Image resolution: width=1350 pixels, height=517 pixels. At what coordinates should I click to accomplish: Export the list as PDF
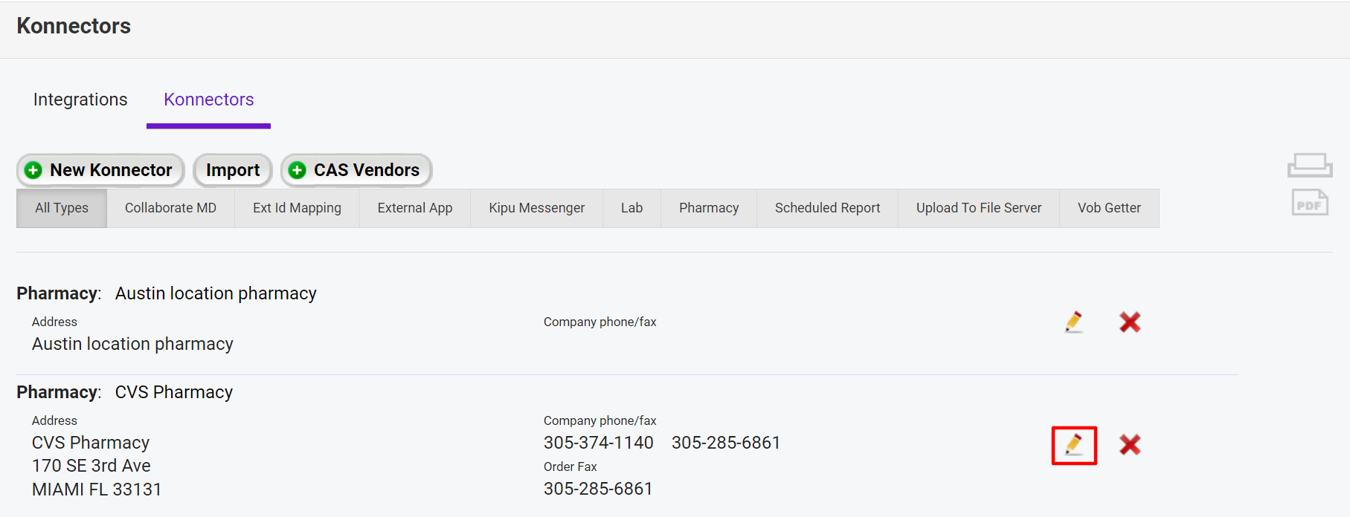1309,203
